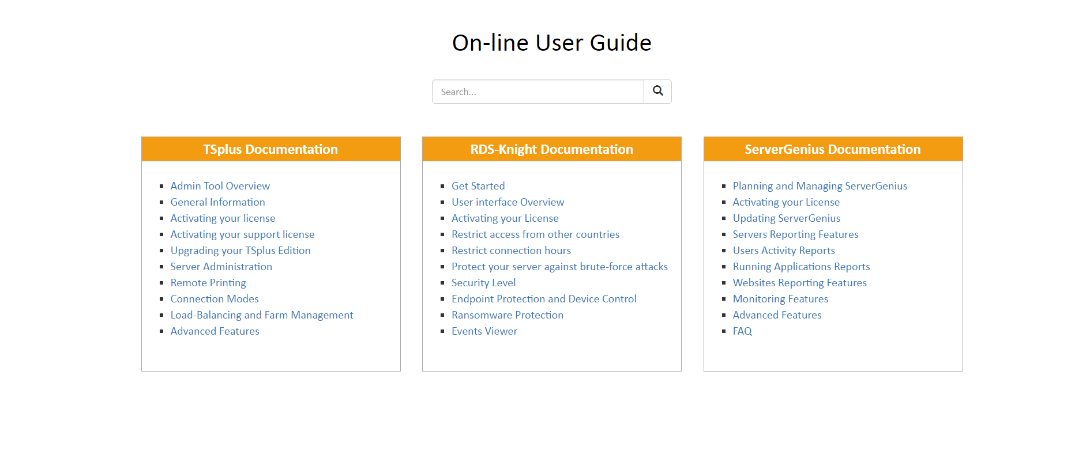Open Running Applications Reports link
Screen dimensions: 1090x466
coord(802,267)
